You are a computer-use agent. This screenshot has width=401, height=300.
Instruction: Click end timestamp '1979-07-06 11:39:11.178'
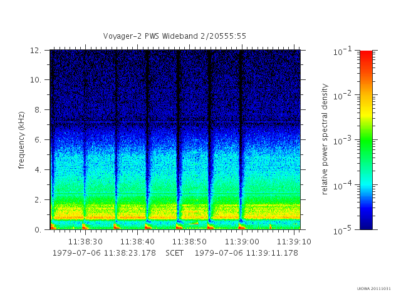coord(246,253)
